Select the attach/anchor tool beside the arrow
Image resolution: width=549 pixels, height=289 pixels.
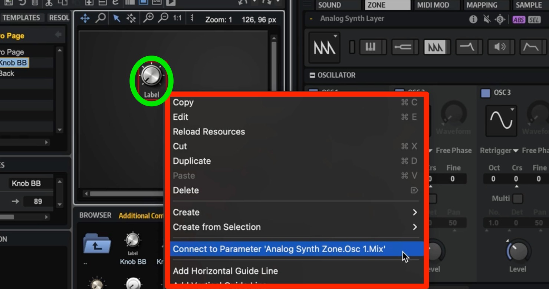click(131, 19)
